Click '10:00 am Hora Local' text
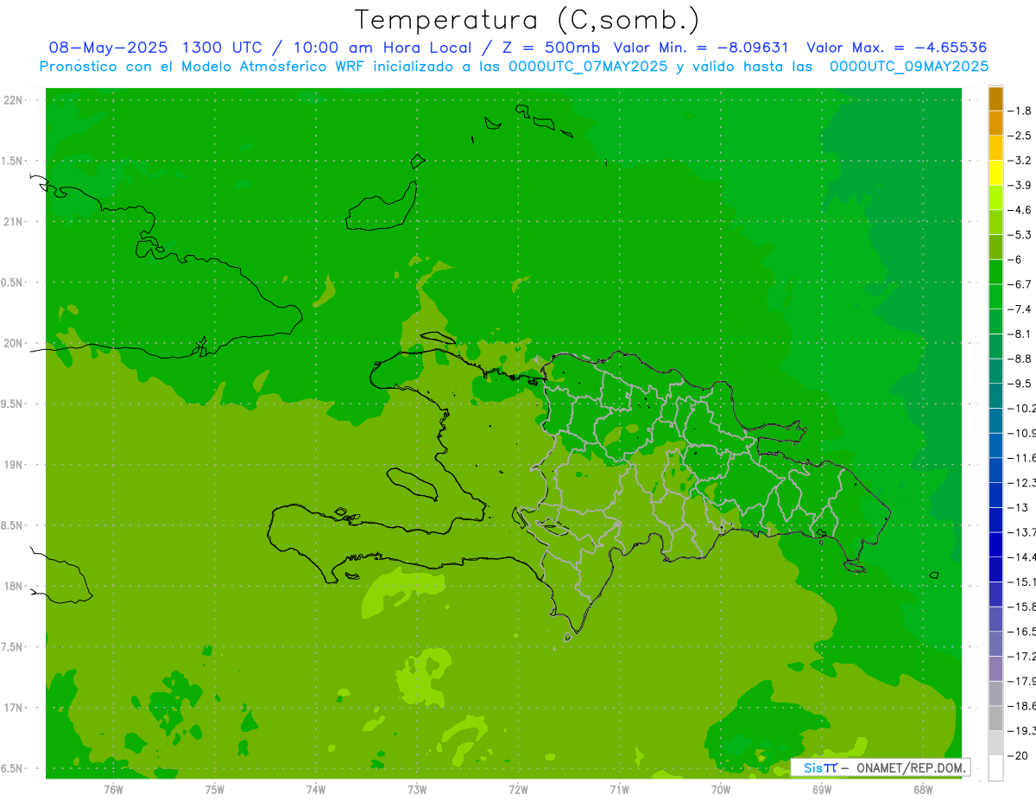Viewport: 1036px width, 801px height. 382,48
